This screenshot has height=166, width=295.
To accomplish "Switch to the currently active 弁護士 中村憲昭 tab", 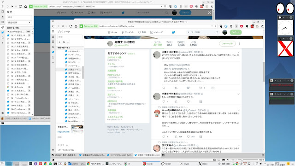I will 147,155.
